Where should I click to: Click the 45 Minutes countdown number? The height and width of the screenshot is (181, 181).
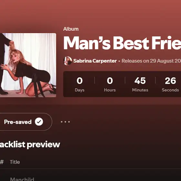(140, 80)
